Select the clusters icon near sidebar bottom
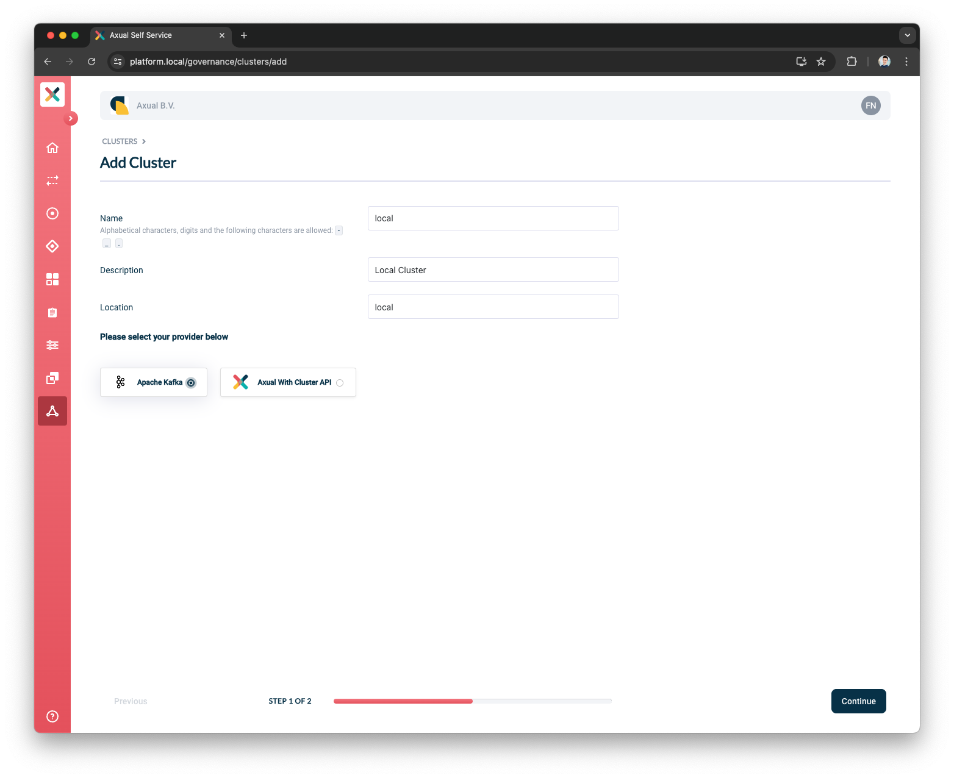Viewport: 954px width, 778px height. point(52,378)
